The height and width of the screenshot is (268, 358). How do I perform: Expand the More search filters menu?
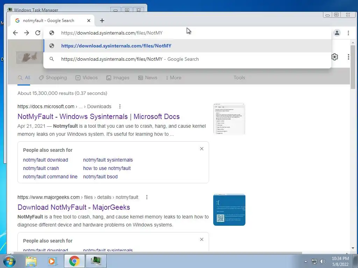pyautogui.click(x=173, y=77)
